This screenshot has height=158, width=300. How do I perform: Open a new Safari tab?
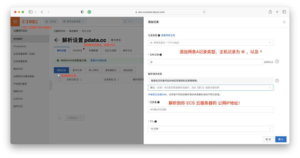(277, 12)
